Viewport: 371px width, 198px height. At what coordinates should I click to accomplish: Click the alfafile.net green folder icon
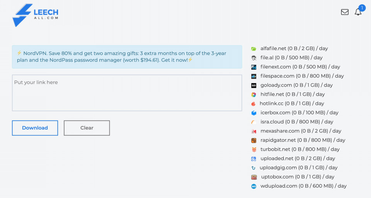tap(254, 49)
